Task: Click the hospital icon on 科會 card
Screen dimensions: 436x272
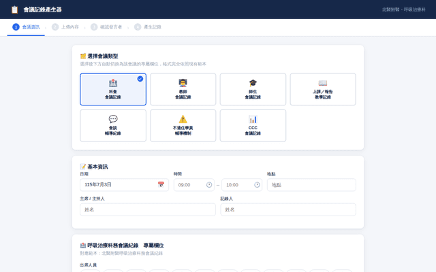Action: click(x=113, y=83)
